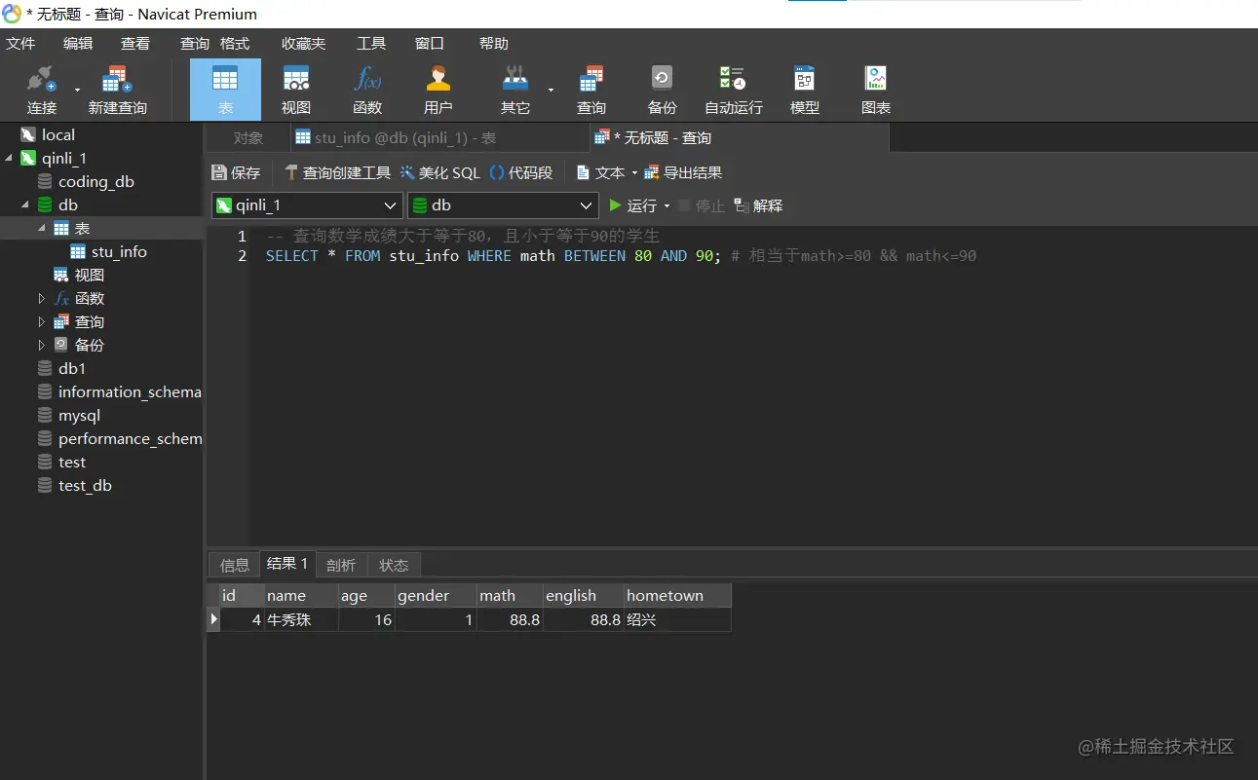
Task: Select the 视图 node in the tree
Action: coord(89,275)
